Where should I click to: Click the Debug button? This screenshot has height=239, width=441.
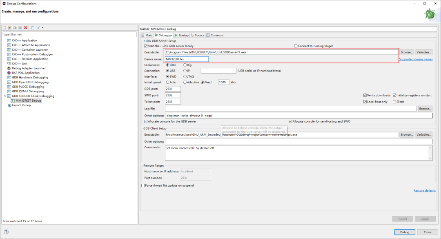coord(404,232)
